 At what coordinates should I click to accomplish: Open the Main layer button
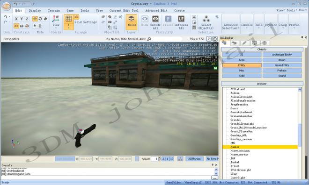[131, 22]
